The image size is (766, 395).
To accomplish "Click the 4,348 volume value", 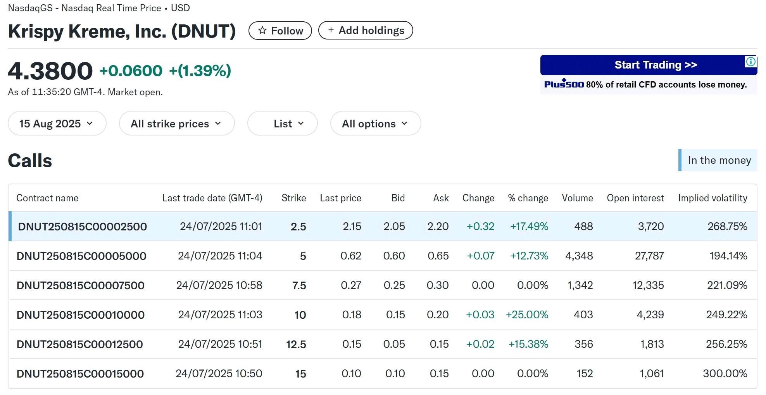I will (579, 256).
